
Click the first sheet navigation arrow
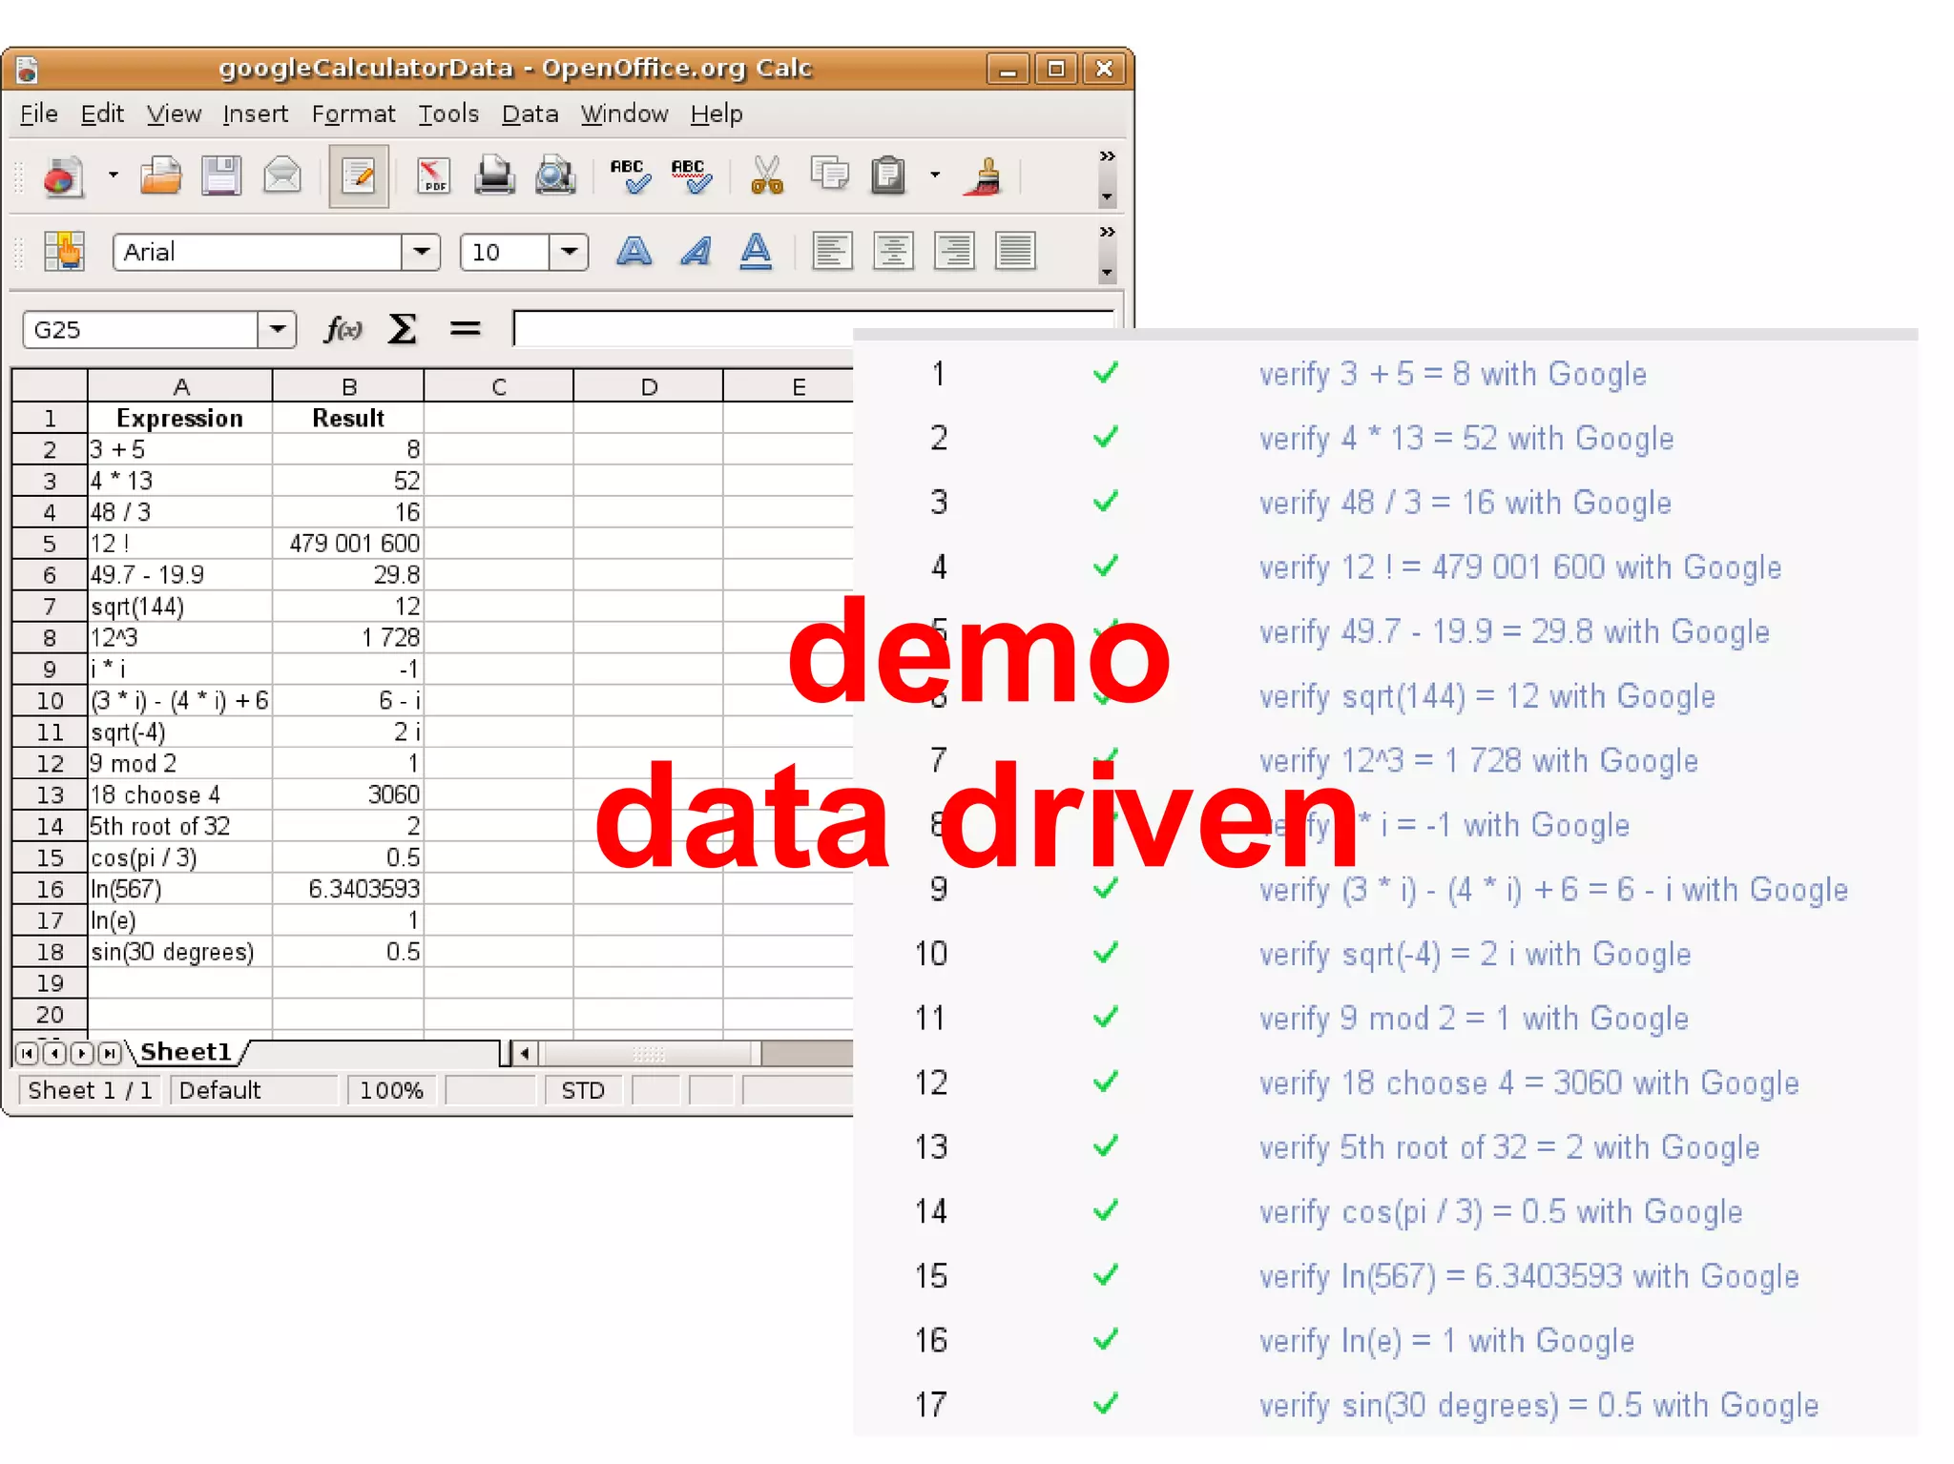pyautogui.click(x=28, y=1053)
